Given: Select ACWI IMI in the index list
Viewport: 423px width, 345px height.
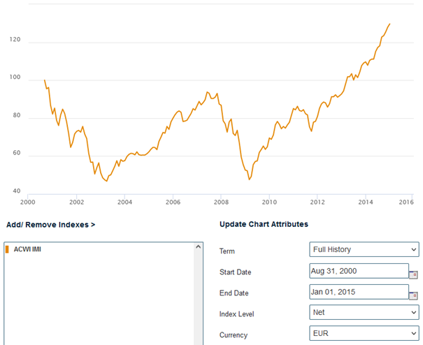Looking at the screenshot, I should point(27,249).
